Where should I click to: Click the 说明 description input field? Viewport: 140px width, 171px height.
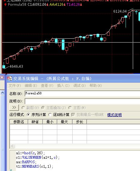pos(82,101)
